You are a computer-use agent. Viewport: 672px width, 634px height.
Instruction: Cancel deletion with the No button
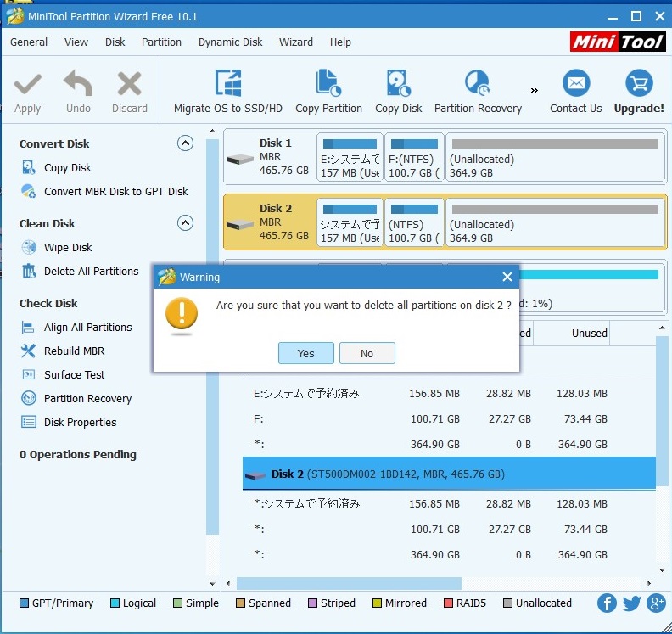[x=367, y=353]
